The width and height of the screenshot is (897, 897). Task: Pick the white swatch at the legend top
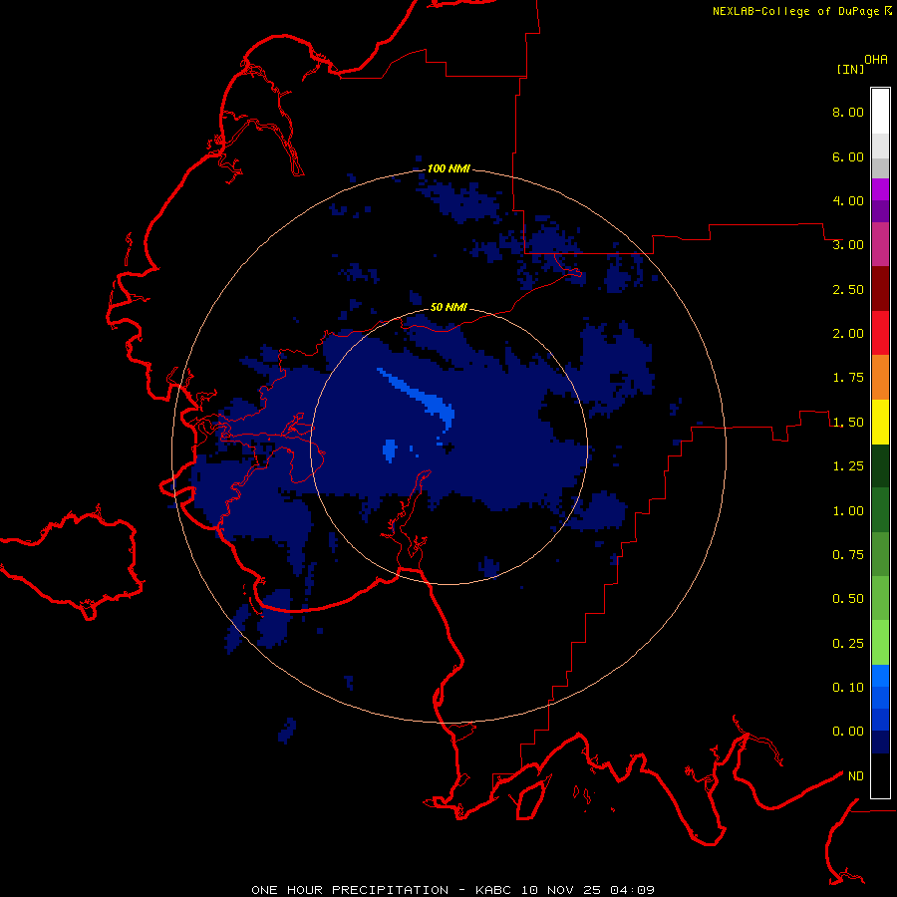880,111
